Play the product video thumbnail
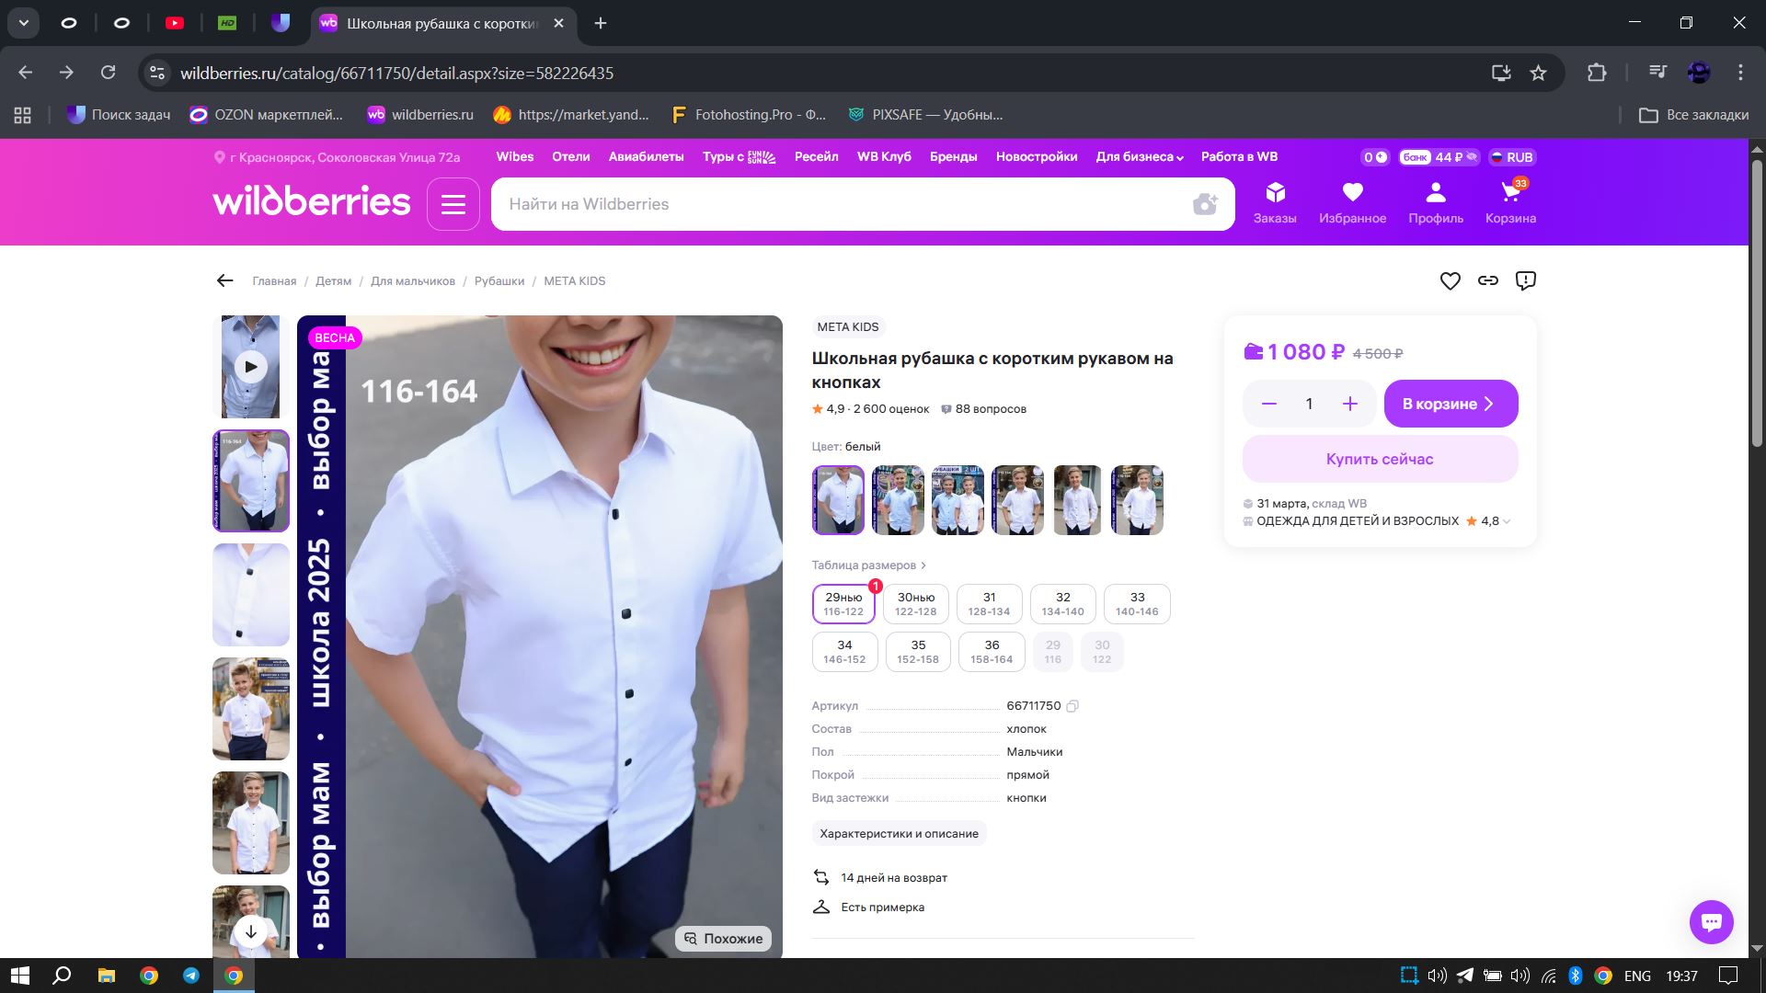 (250, 367)
